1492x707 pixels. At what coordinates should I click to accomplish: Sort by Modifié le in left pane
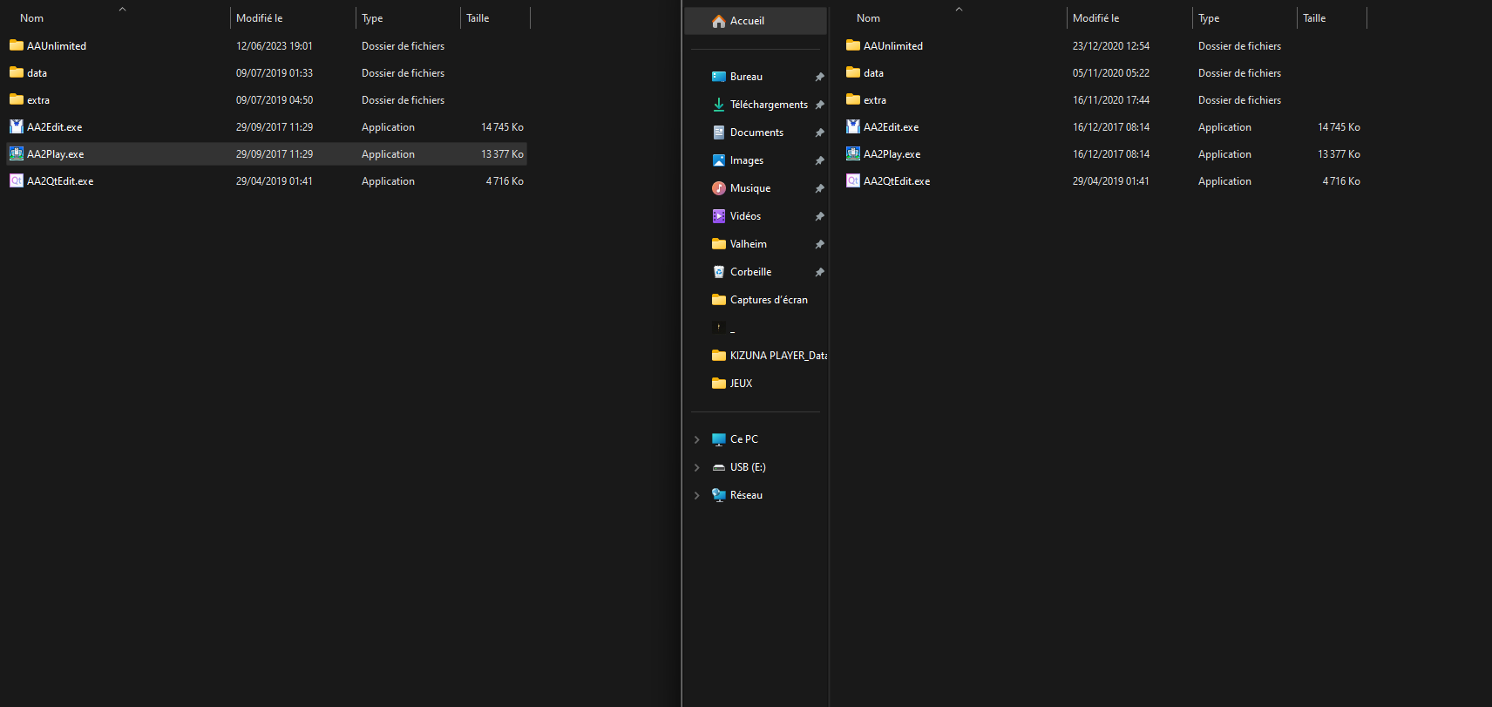coord(260,18)
